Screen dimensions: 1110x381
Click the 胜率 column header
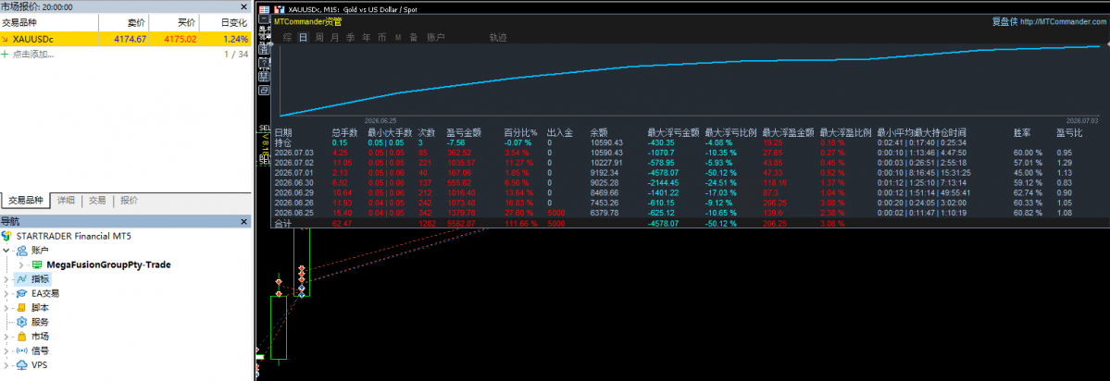(x=1022, y=132)
